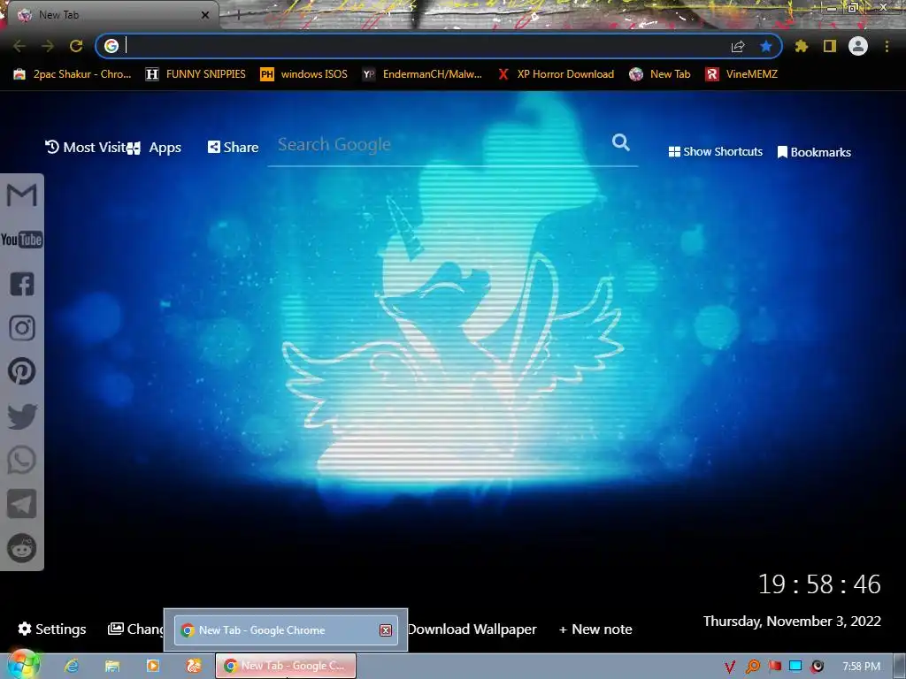Click the Chrome taskbar button
Screen dimensions: 906x679
pyautogui.click(x=286, y=666)
